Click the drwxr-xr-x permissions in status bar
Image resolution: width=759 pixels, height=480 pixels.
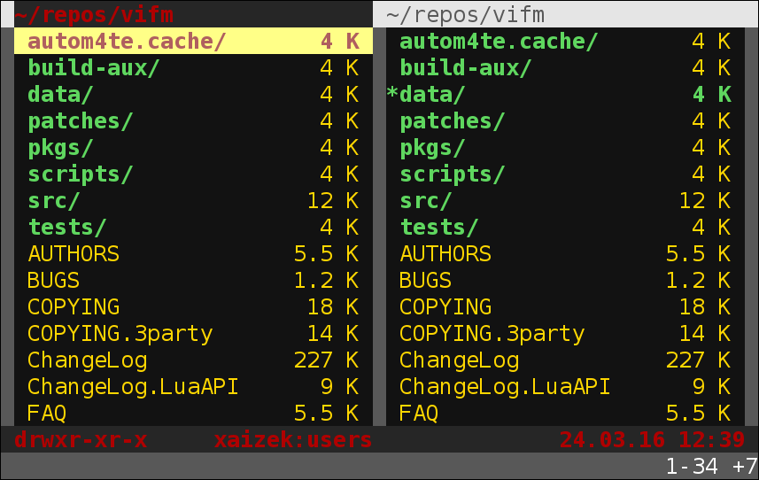81,440
